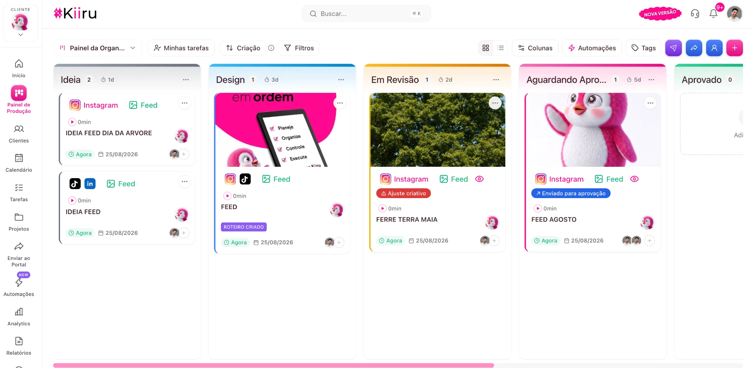This screenshot has width=752, height=368.
Task: Click the Minhas tarefas filter
Action: click(x=181, y=48)
